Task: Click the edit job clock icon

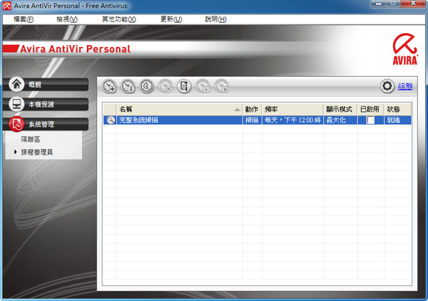Action: coord(146,86)
